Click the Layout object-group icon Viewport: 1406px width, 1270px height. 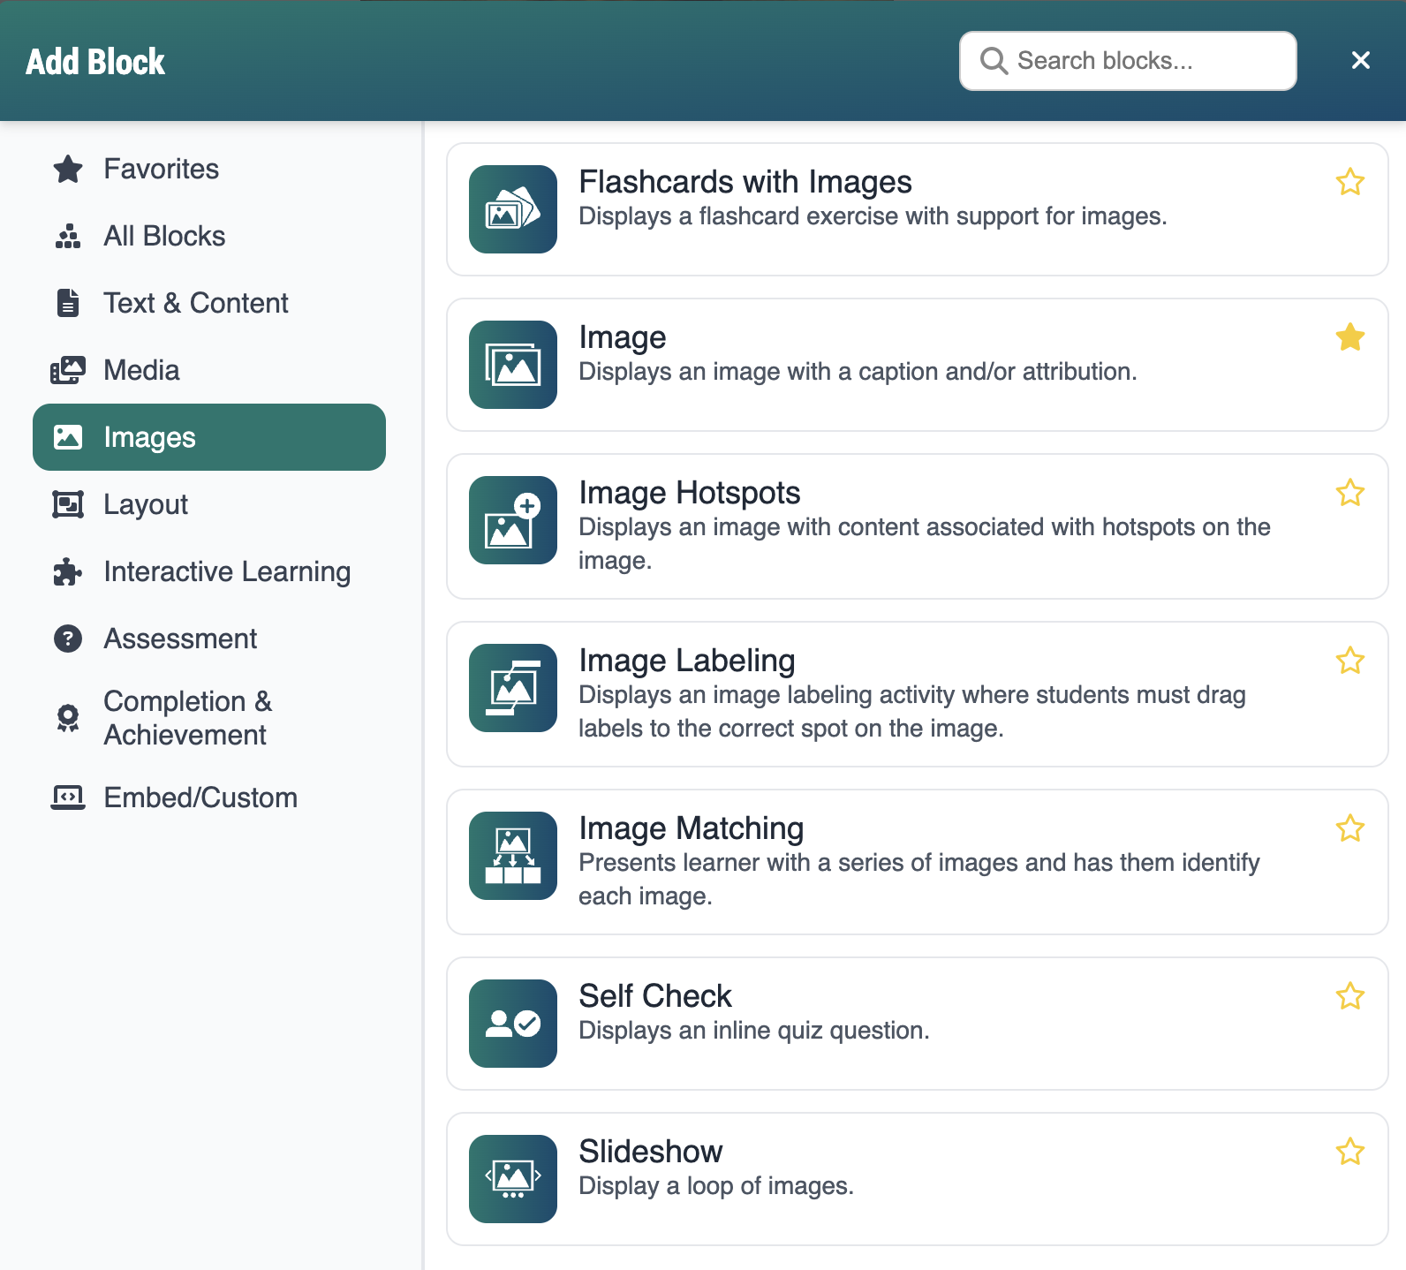(68, 504)
